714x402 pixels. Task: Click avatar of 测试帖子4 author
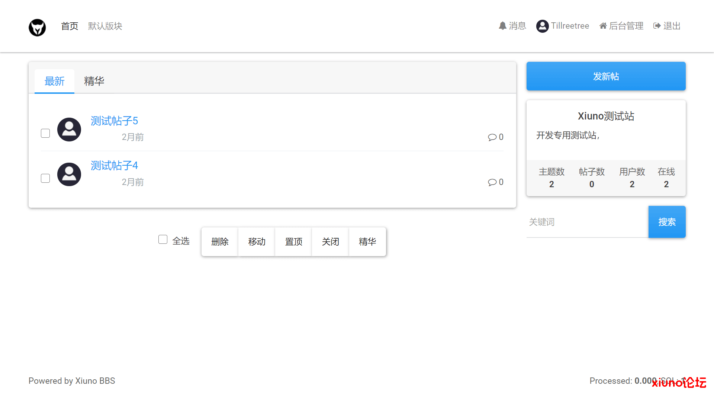coord(69,174)
